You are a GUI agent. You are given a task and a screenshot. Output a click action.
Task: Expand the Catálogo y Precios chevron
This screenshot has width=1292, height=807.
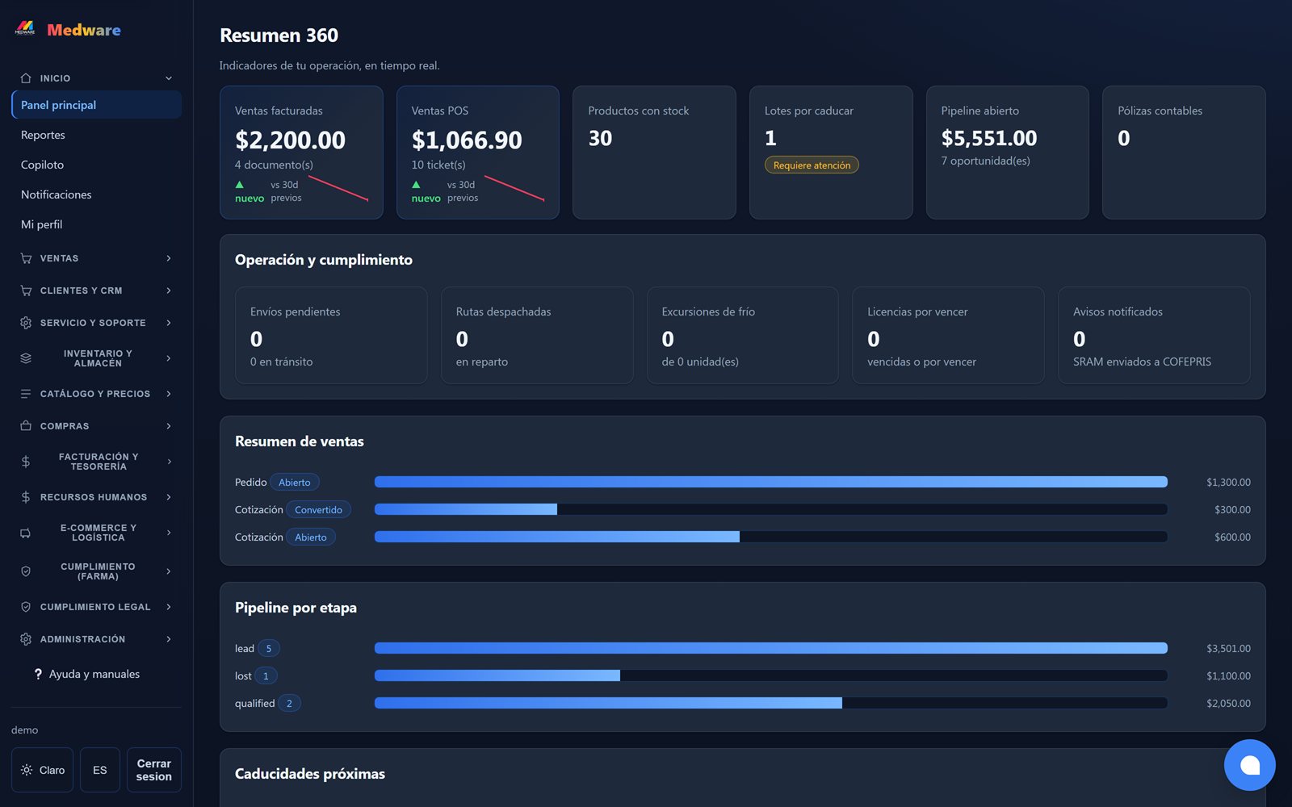pos(169,394)
